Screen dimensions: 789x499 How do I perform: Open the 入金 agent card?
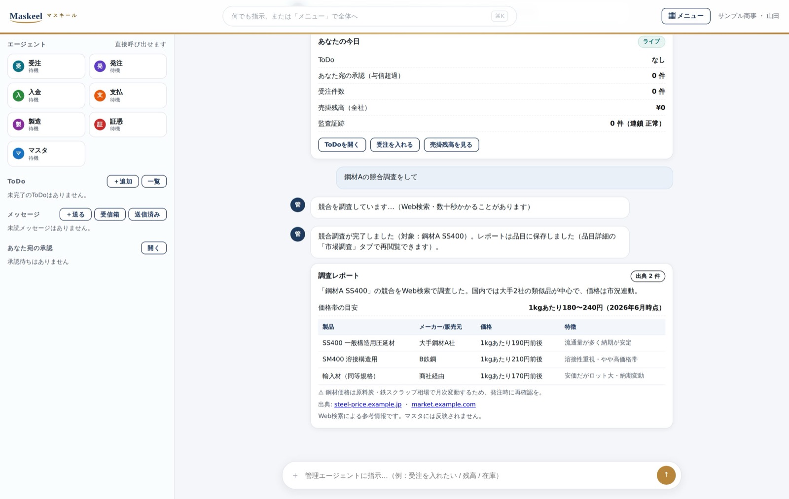tap(46, 96)
